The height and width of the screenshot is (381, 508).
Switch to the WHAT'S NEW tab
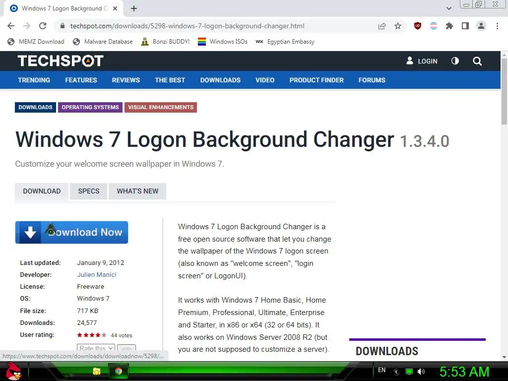click(137, 191)
